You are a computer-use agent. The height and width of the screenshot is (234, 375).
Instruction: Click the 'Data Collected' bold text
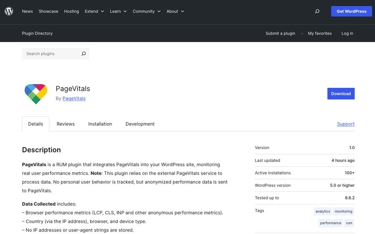39,204
